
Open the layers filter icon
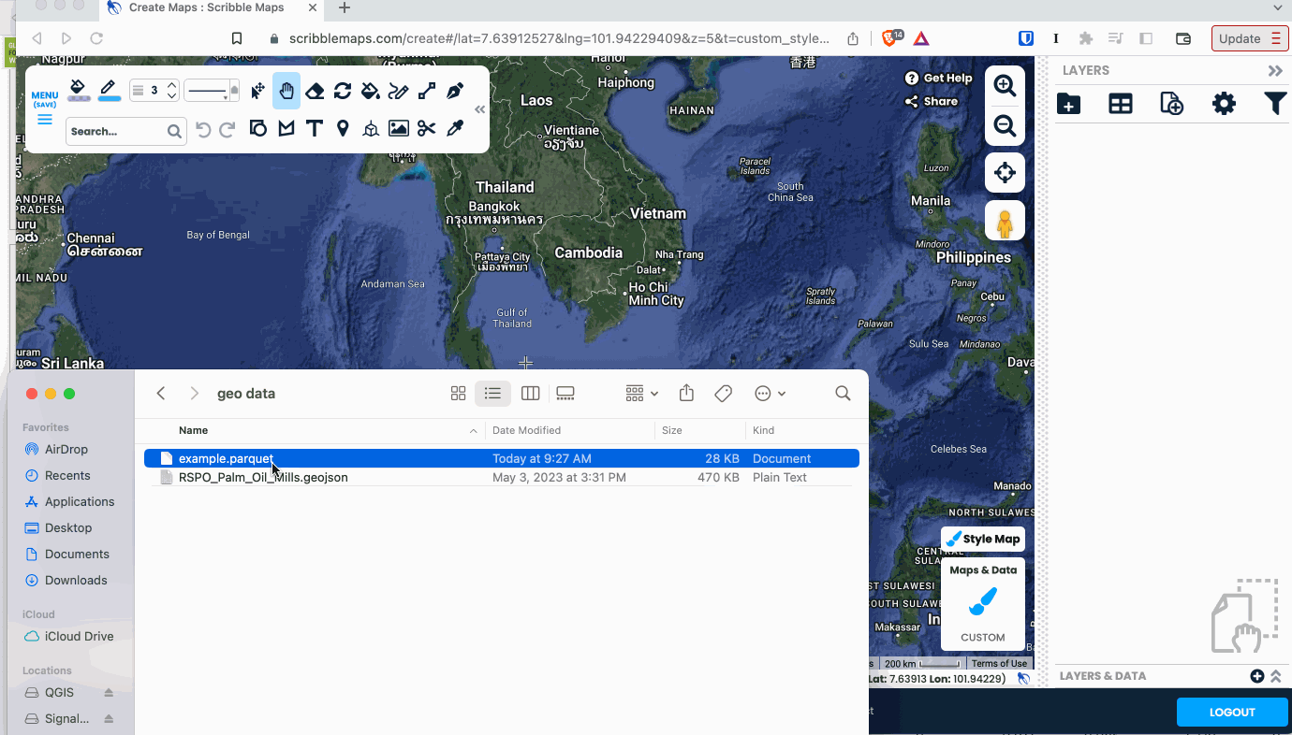[1274, 104]
